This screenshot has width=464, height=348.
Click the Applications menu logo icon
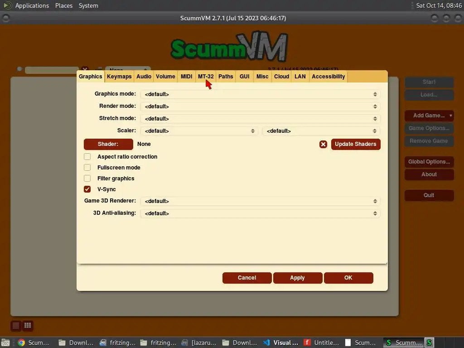(7, 5)
